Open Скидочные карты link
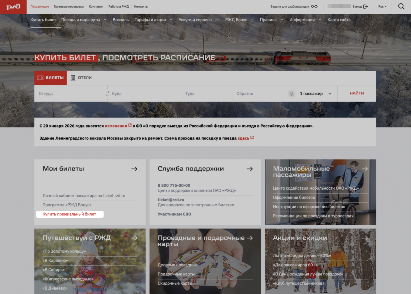This screenshot has height=294, width=411. coord(175,283)
